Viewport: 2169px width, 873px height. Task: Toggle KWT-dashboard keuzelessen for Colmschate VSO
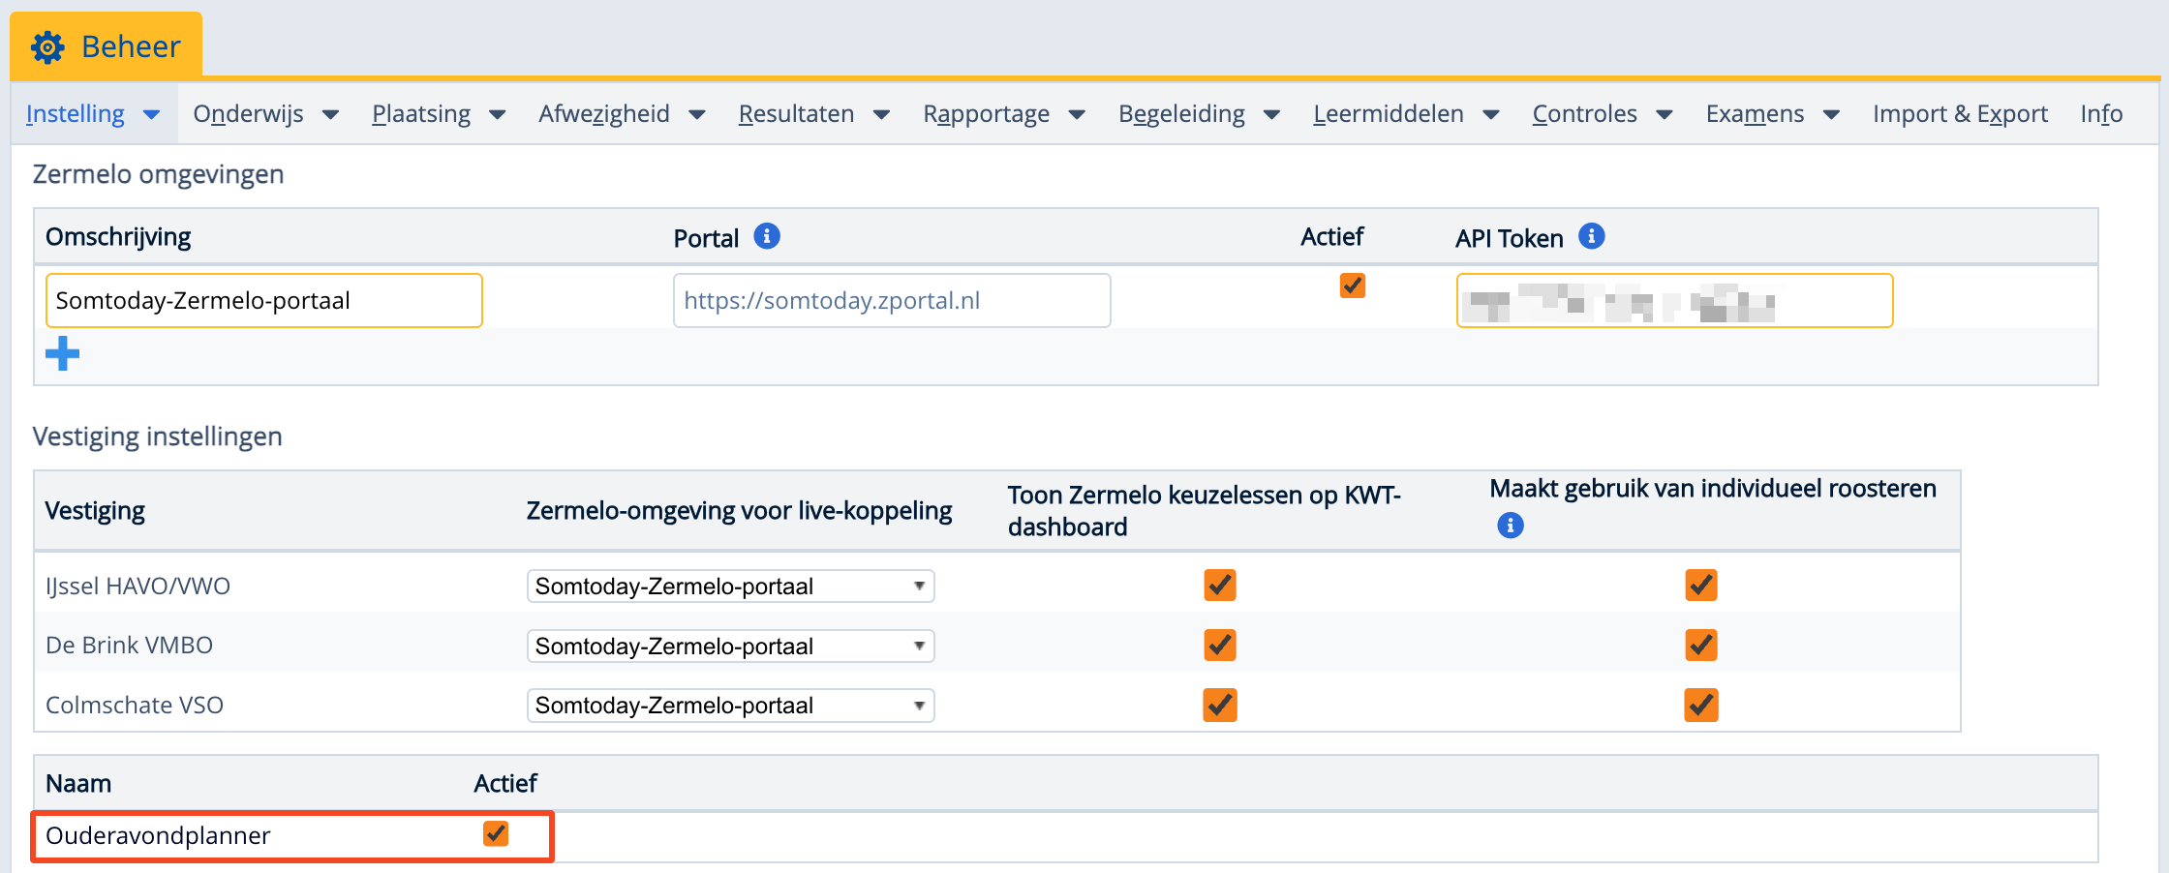click(x=1220, y=706)
